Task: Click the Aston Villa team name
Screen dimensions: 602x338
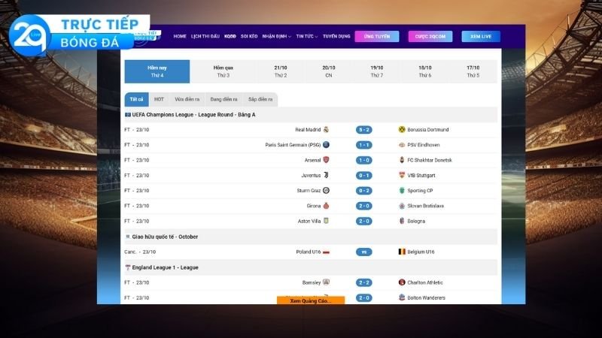Action: [309, 221]
